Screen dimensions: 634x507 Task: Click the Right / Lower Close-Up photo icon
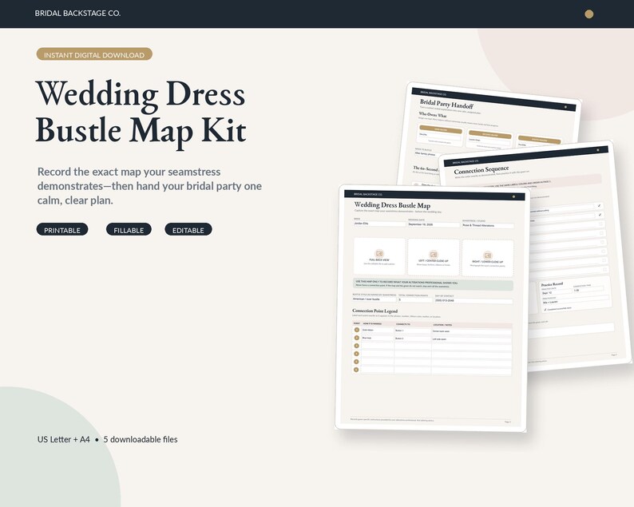click(x=488, y=255)
